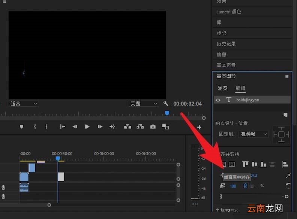Open monitor settings wrench icon
The height and width of the screenshot is (219, 297).
pos(165,103)
